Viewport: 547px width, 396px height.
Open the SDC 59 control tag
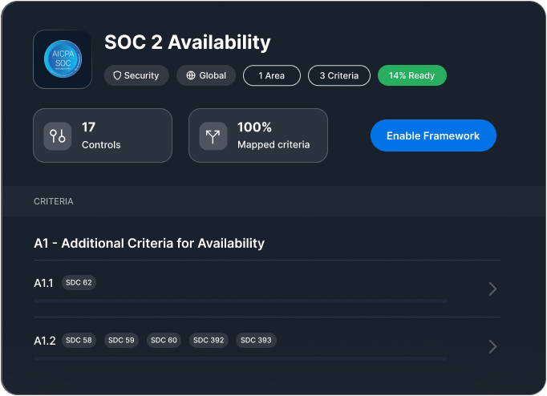pos(121,341)
